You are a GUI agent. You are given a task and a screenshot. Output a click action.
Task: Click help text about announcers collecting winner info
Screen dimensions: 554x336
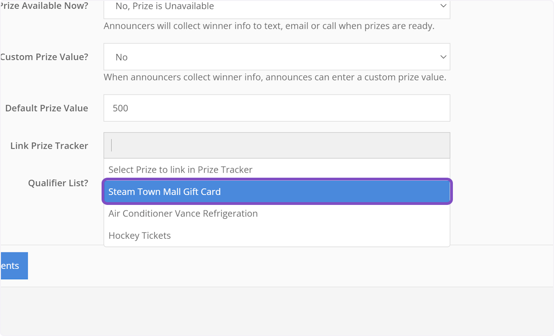point(269,26)
